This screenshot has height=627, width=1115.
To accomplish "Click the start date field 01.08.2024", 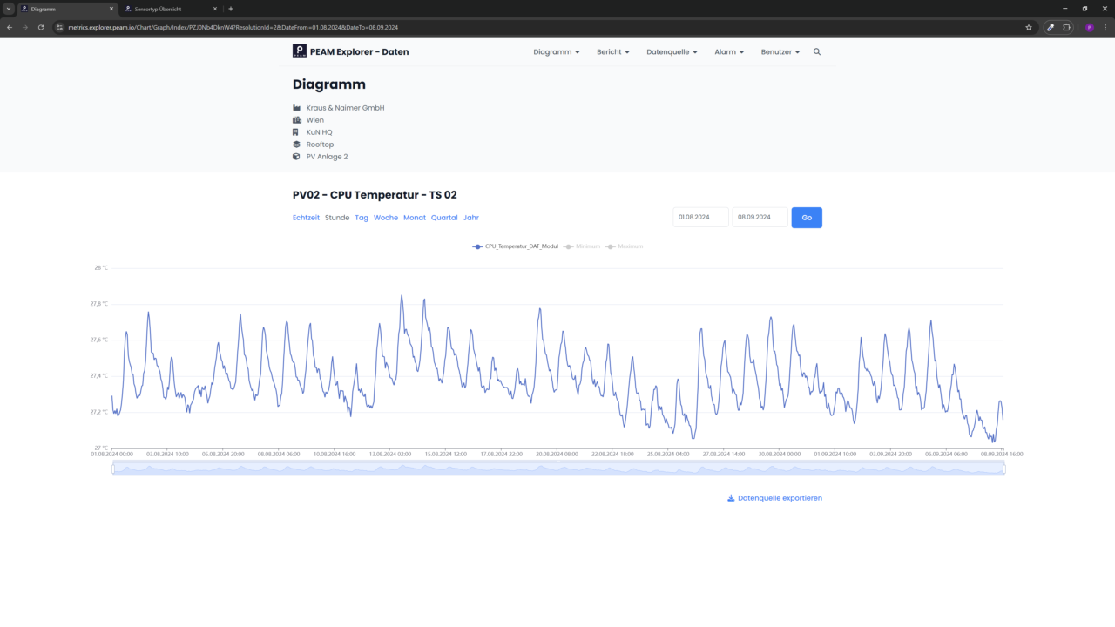I will pyautogui.click(x=700, y=218).
